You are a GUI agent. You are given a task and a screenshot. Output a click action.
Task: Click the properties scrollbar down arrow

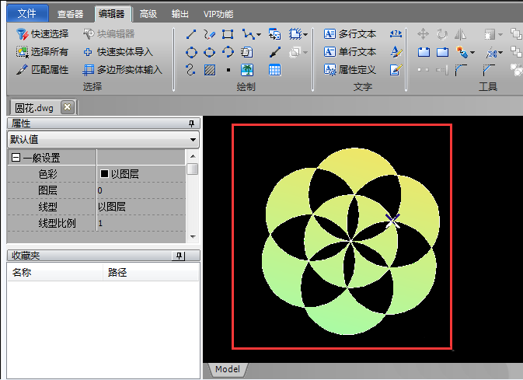click(193, 236)
